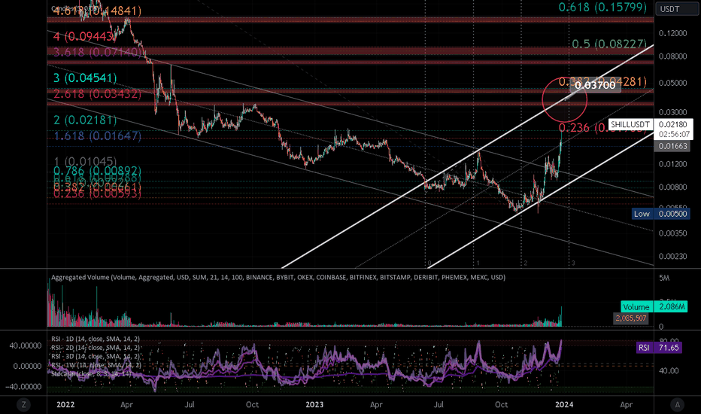Image resolution: width=701 pixels, height=414 pixels.
Task: Select the RSI · 1D indicator legend
Action: point(96,339)
